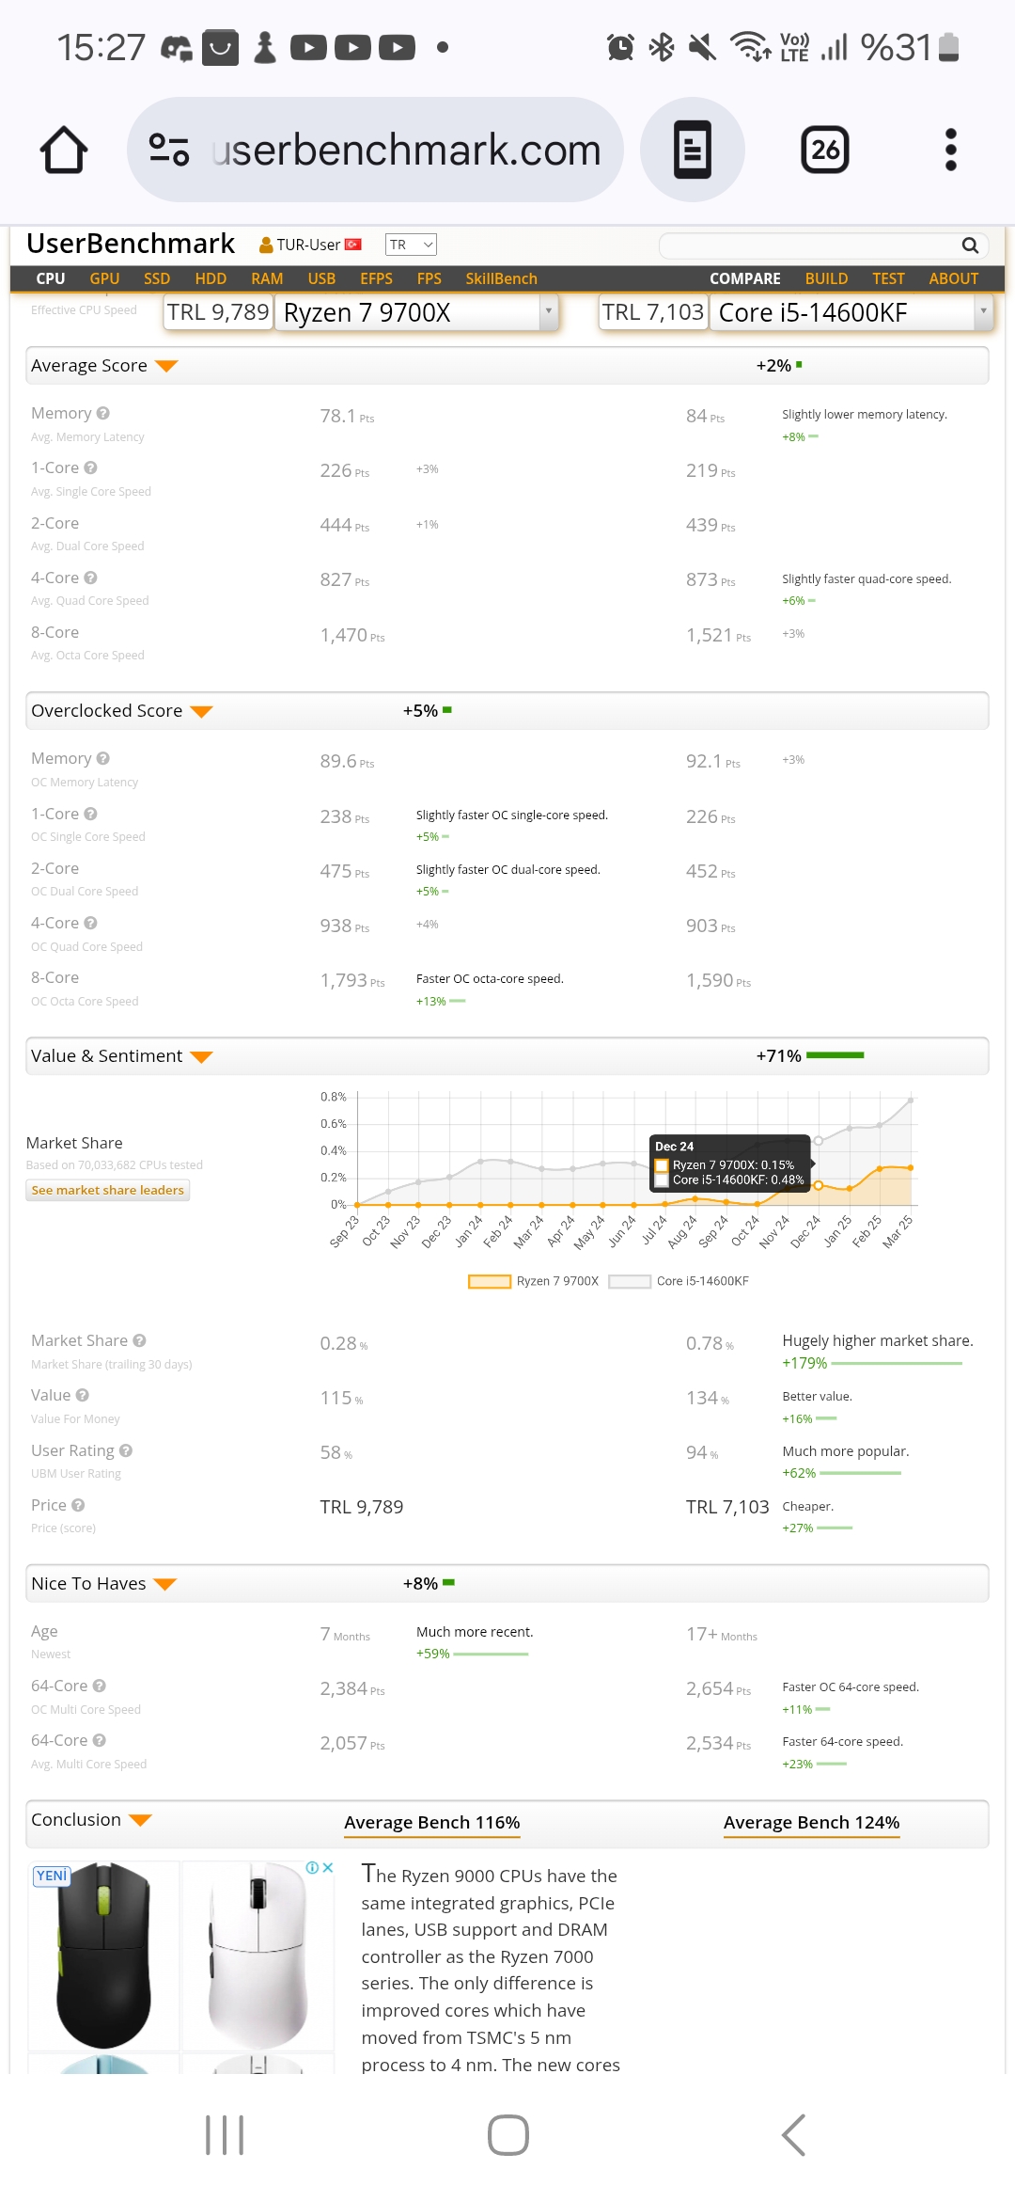Toggle Core i5-14600KF series in chart legend
Image resolution: width=1015 pixels, height=2201 pixels.
click(679, 1281)
